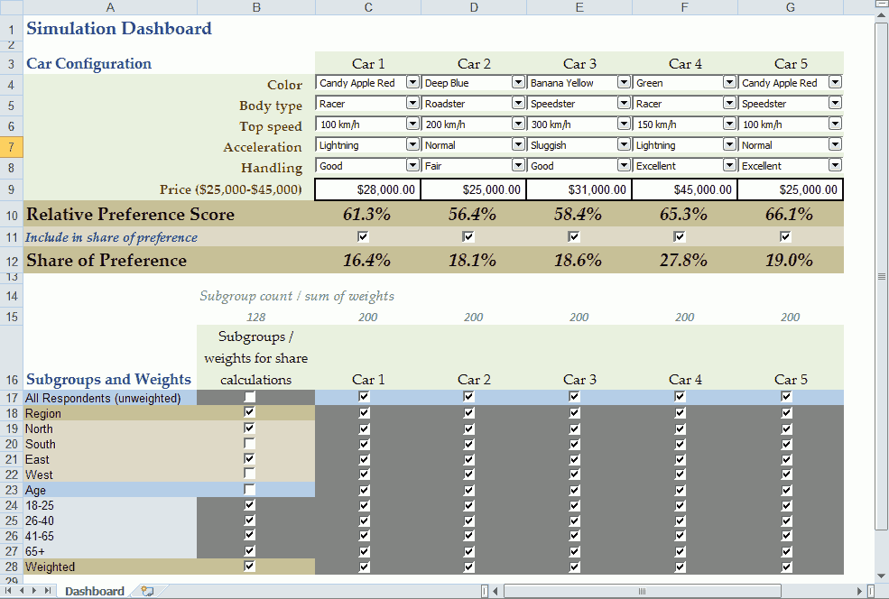The height and width of the screenshot is (599, 889).
Task: Uncheck Car 5 include in share of preference
Action: [x=785, y=236]
